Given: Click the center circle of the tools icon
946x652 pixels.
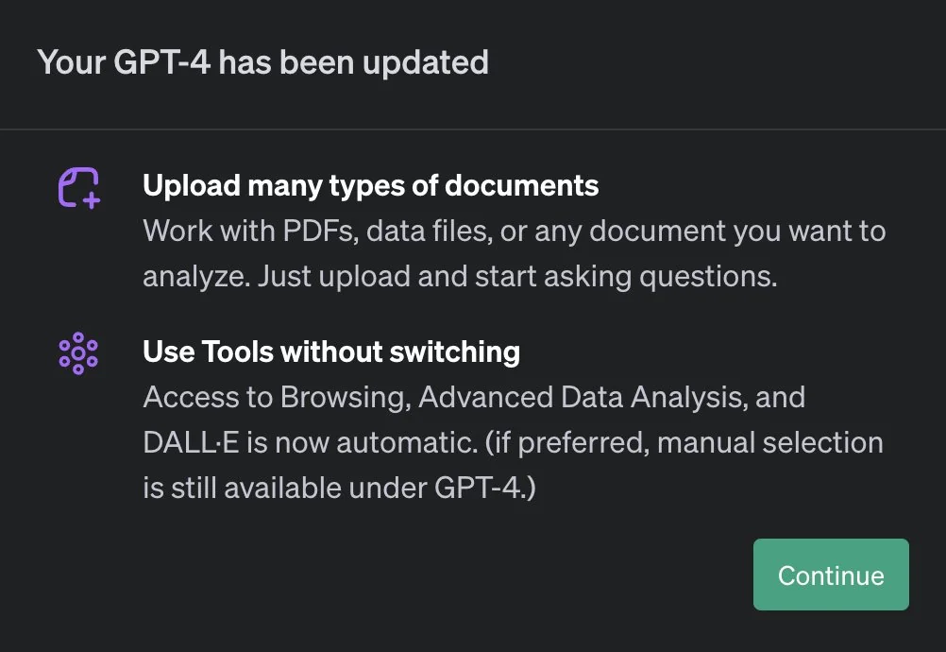Looking at the screenshot, I should coord(79,353).
